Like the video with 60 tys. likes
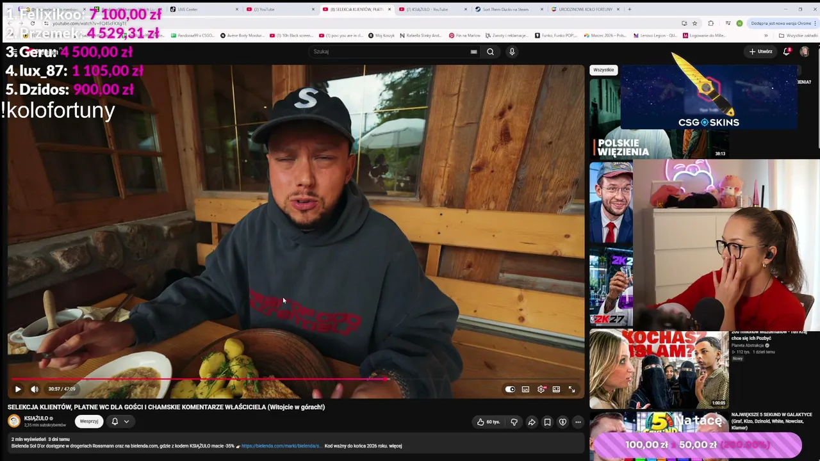The width and height of the screenshot is (820, 461). click(x=488, y=422)
